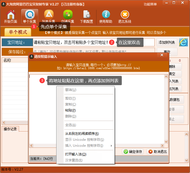This screenshot has height=173, width=190.
Task: Click the 宝贝地址 input field
Action: tap(94, 42)
